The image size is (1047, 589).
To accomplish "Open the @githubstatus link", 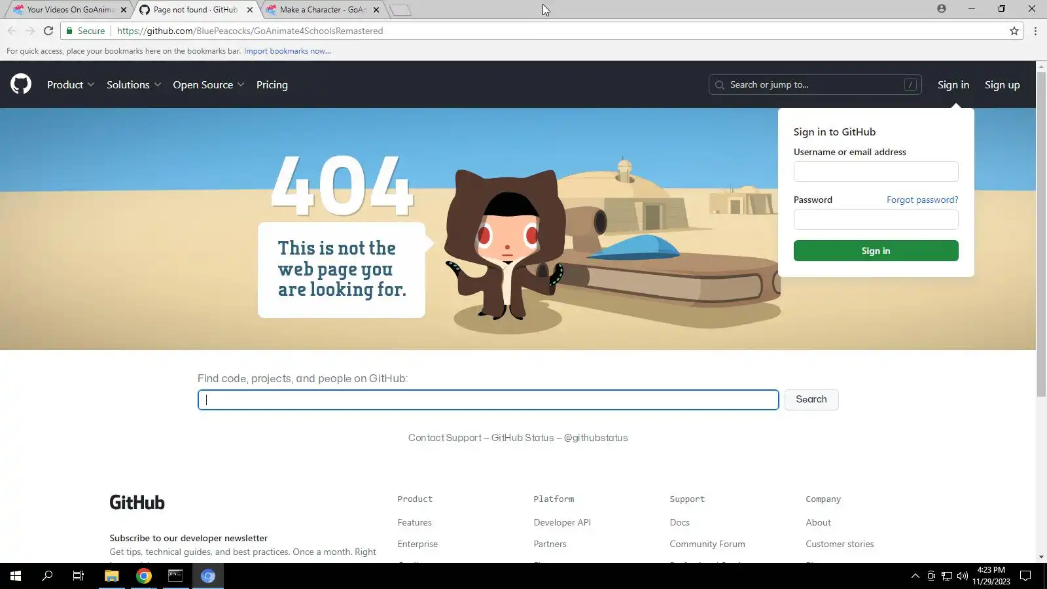I will click(595, 438).
